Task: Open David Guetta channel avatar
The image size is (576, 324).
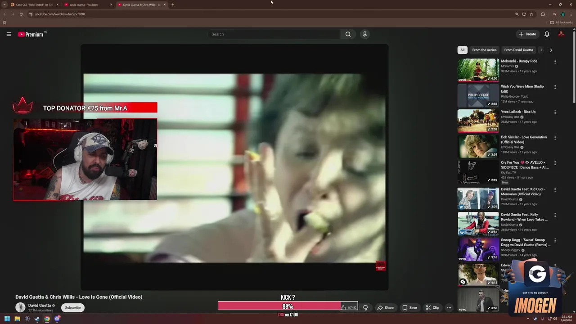Action: point(20,307)
